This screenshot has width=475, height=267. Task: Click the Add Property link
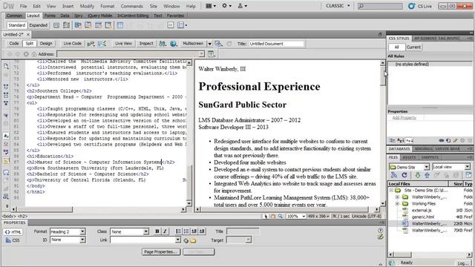click(404, 118)
